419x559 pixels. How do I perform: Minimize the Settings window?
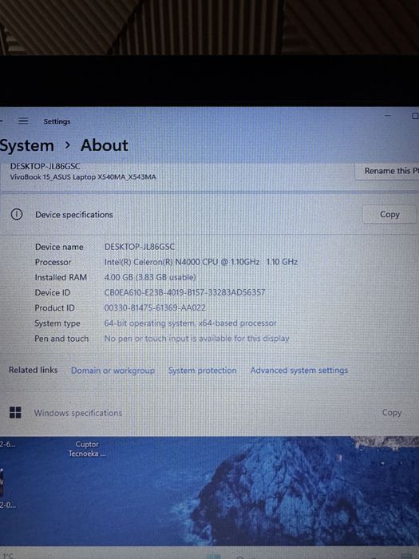click(x=388, y=116)
